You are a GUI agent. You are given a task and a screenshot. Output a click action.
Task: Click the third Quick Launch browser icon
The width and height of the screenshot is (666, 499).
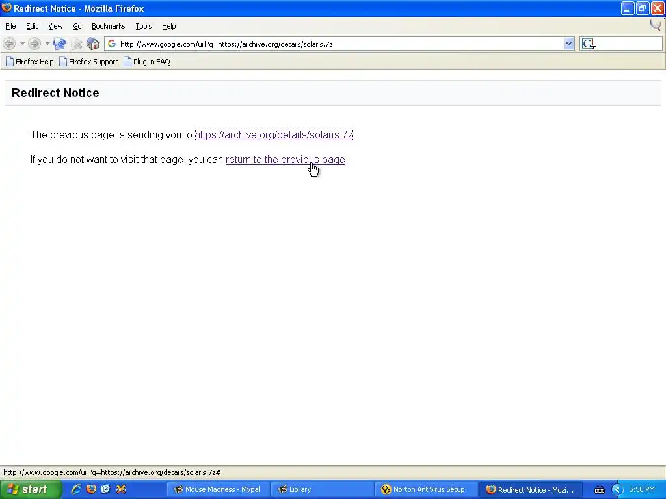point(106,489)
